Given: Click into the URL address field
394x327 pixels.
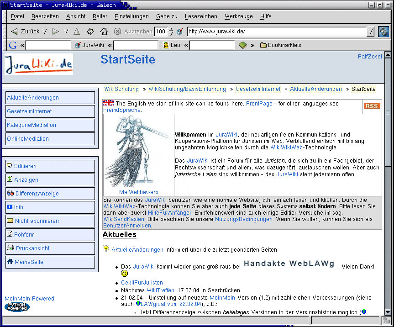Looking at the screenshot, I should (x=276, y=32).
